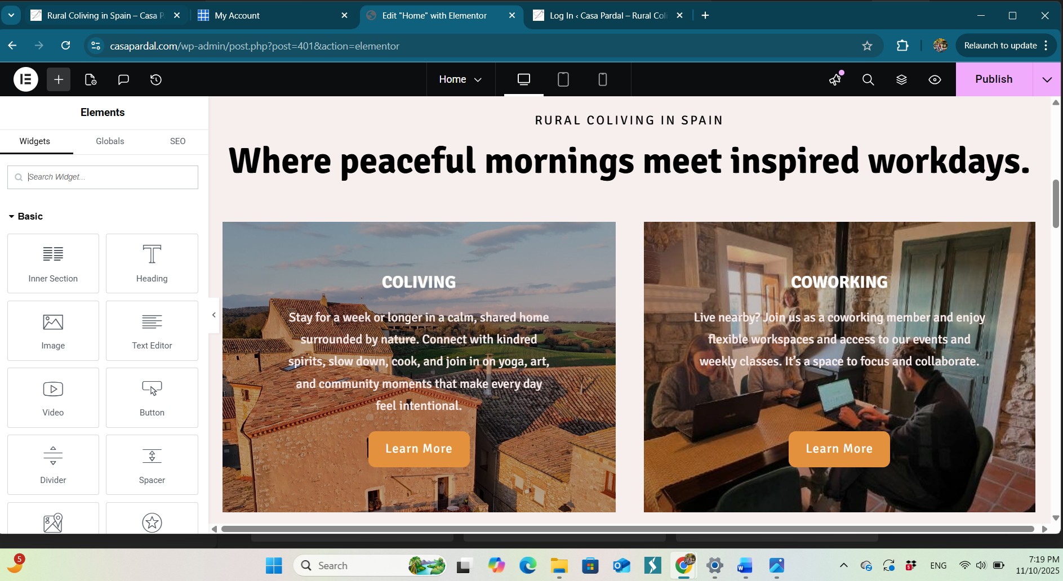Open the browser tab search dropdown
The image size is (1063, 581).
(x=11, y=15)
